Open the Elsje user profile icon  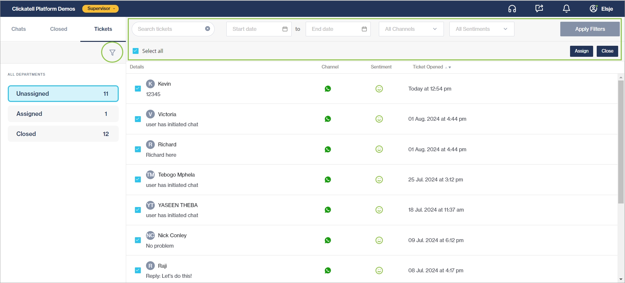pyautogui.click(x=593, y=9)
